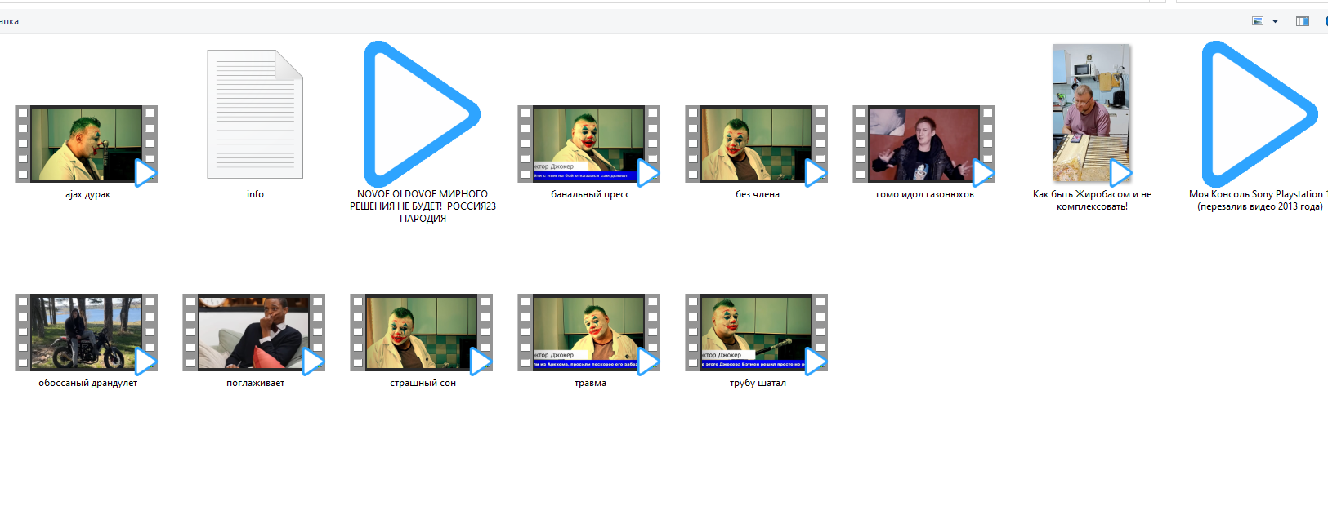1328x519 pixels.
Task: Select the 'гомо идол газонюхов' video thumbnail
Action: click(x=924, y=144)
